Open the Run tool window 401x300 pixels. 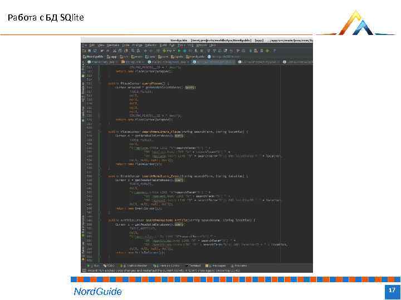coord(92,266)
